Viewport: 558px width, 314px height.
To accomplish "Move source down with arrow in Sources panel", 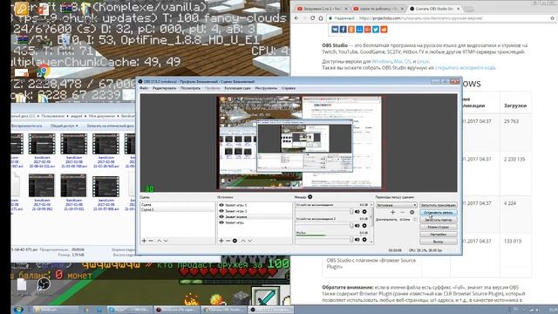I will [x=250, y=241].
